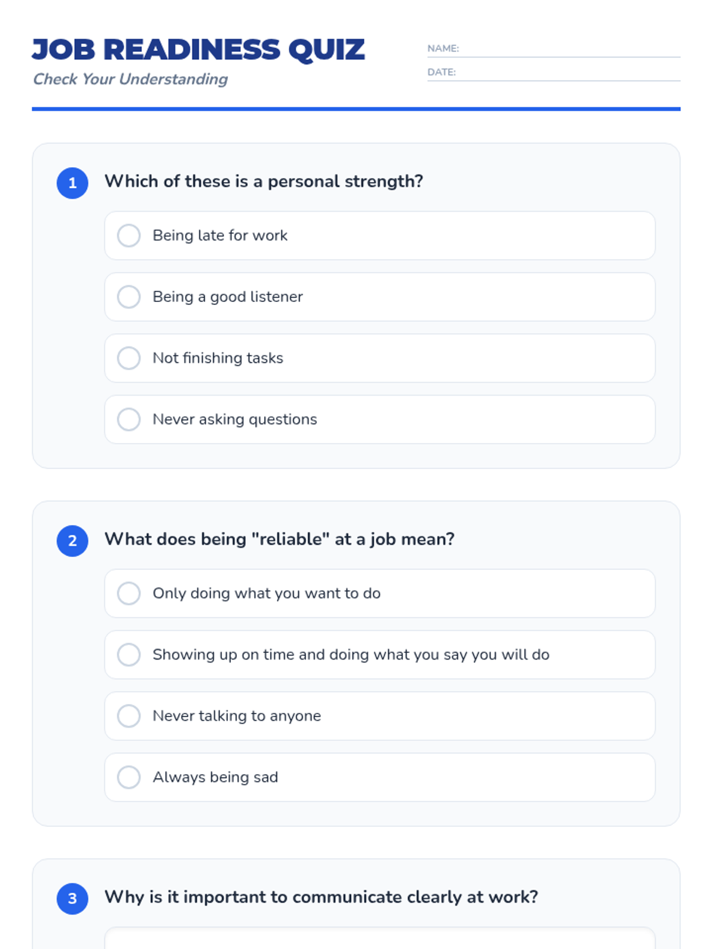Click the question 1 number badge
This screenshot has width=712, height=949.
point(72,183)
